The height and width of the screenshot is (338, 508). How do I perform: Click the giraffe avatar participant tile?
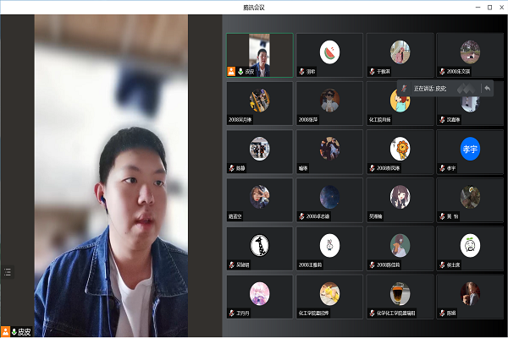[259, 245]
